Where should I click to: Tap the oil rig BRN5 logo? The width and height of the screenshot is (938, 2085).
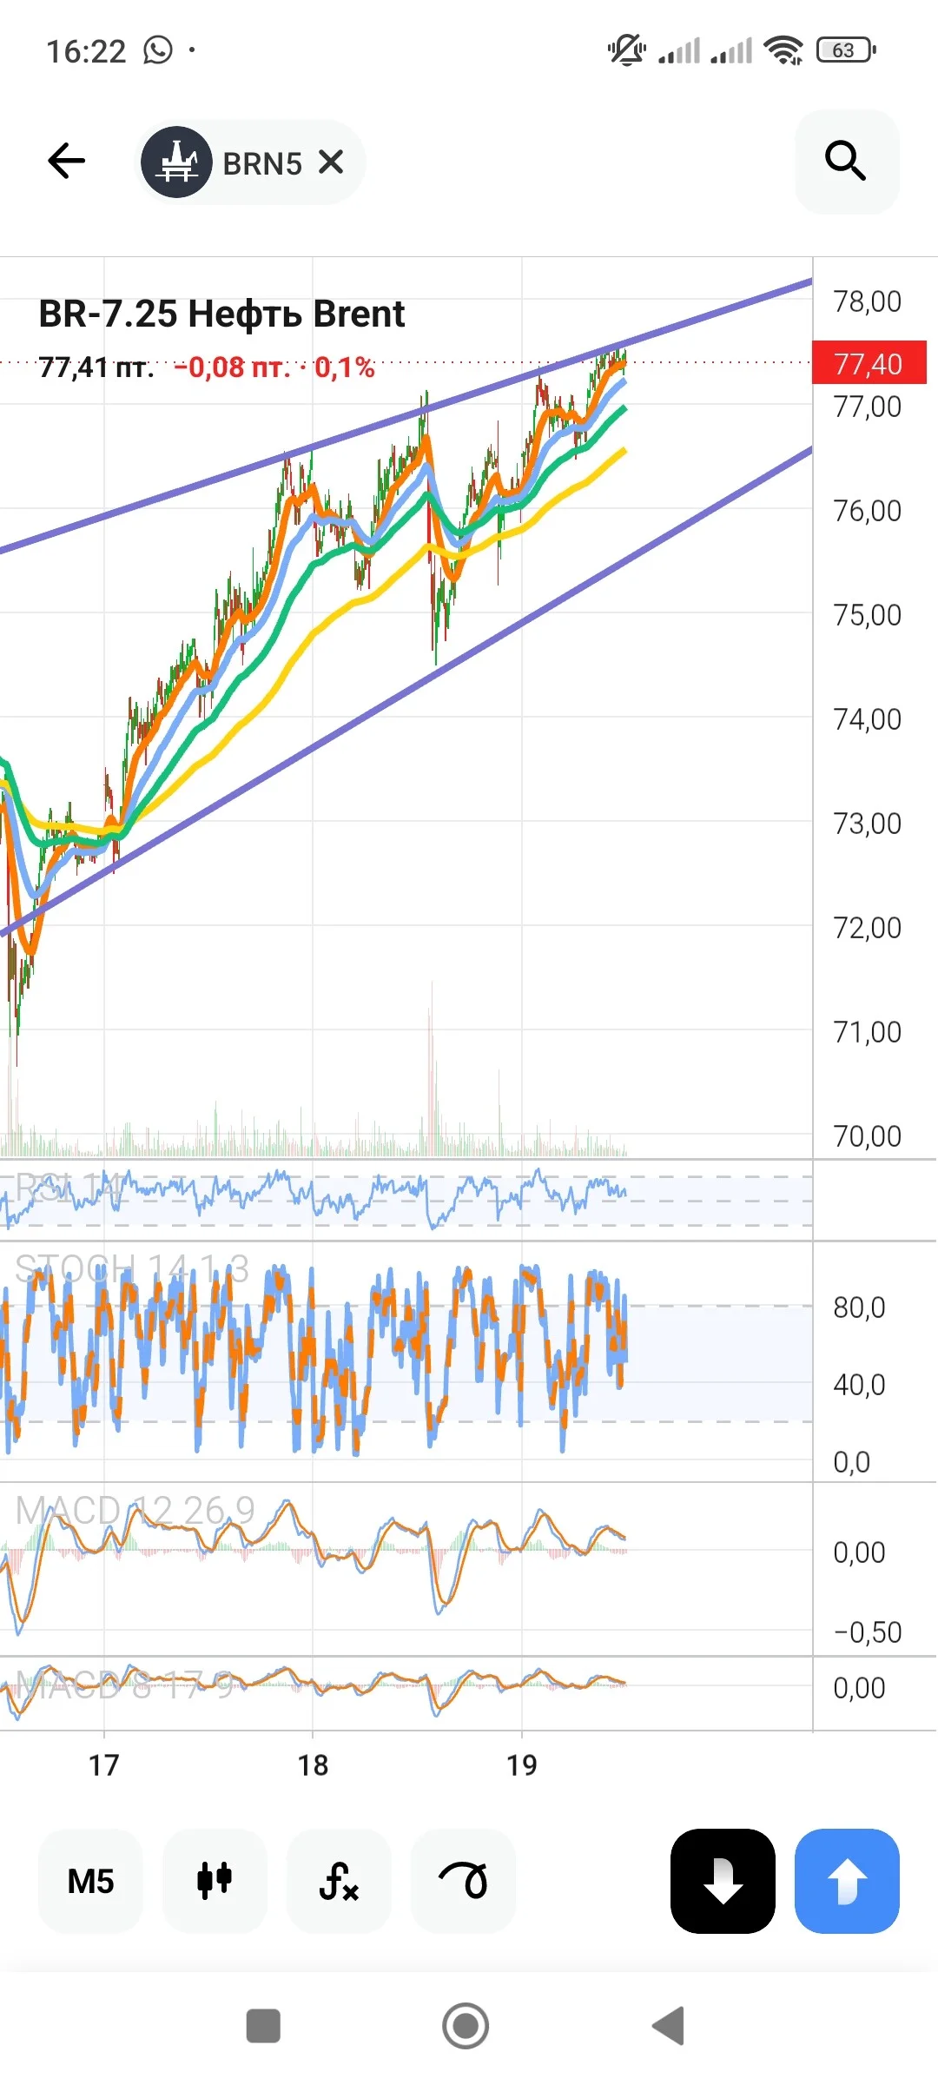click(x=176, y=162)
